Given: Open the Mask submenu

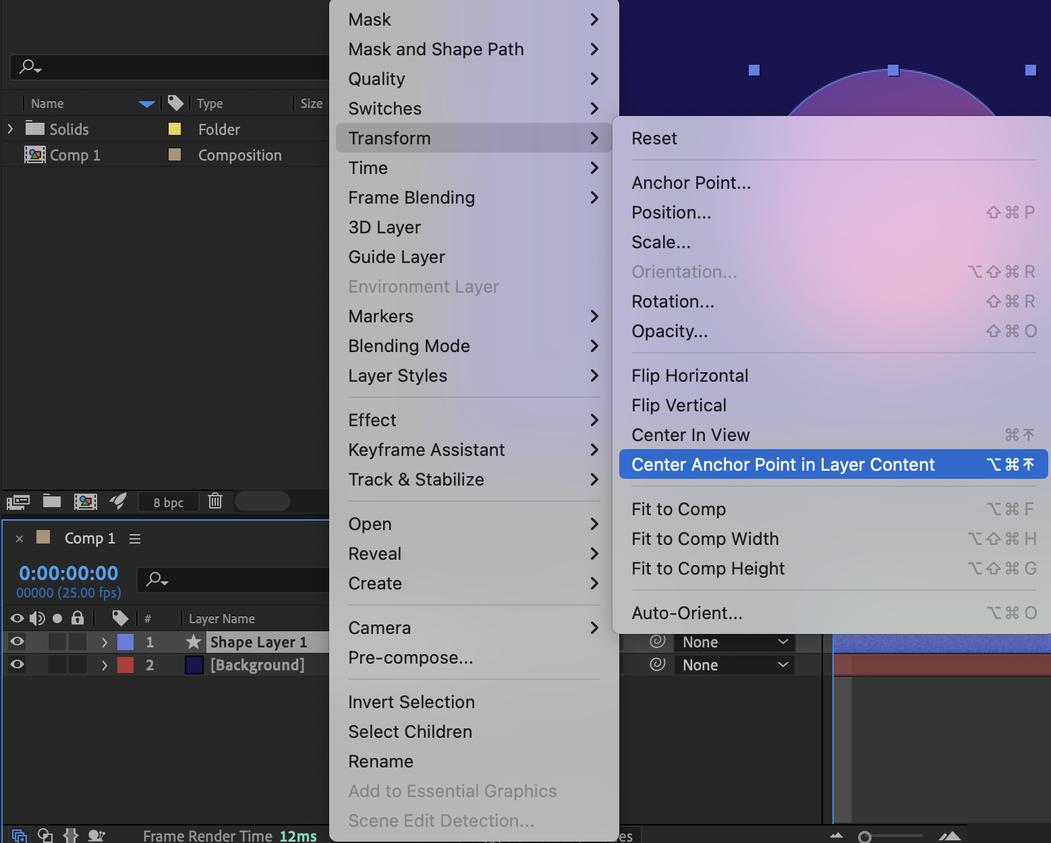Looking at the screenshot, I should pos(474,20).
